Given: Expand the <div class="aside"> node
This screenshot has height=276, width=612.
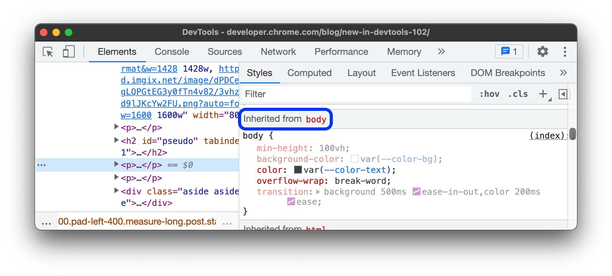Looking at the screenshot, I should (116, 191).
